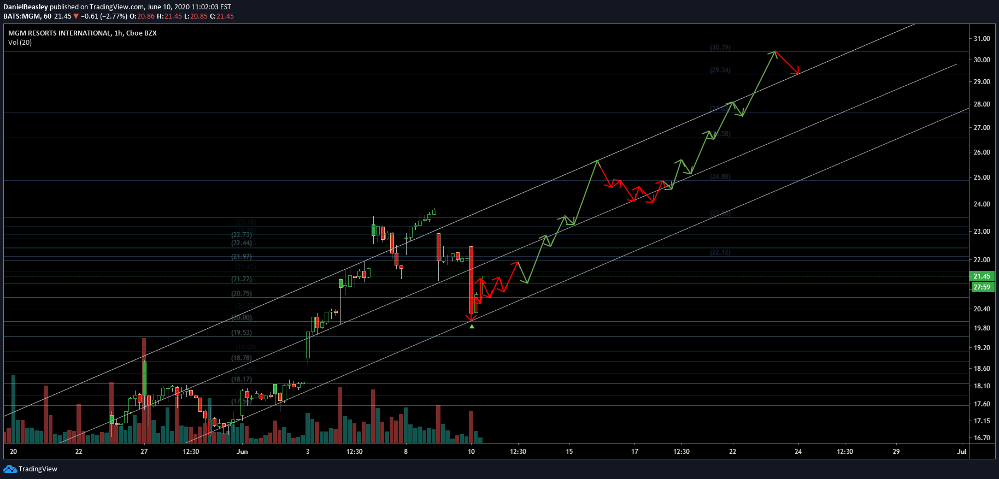This screenshot has width=999, height=479.
Task: Click the 18.10 price axis label
Action: (x=982, y=386)
